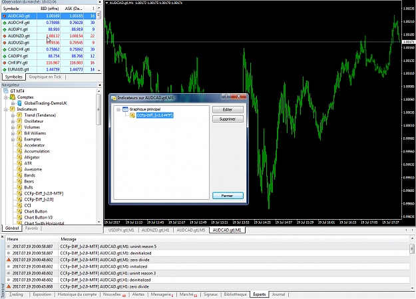Click the Indicateurs folder icon
This screenshot has height=299, width=416.
[12, 109]
